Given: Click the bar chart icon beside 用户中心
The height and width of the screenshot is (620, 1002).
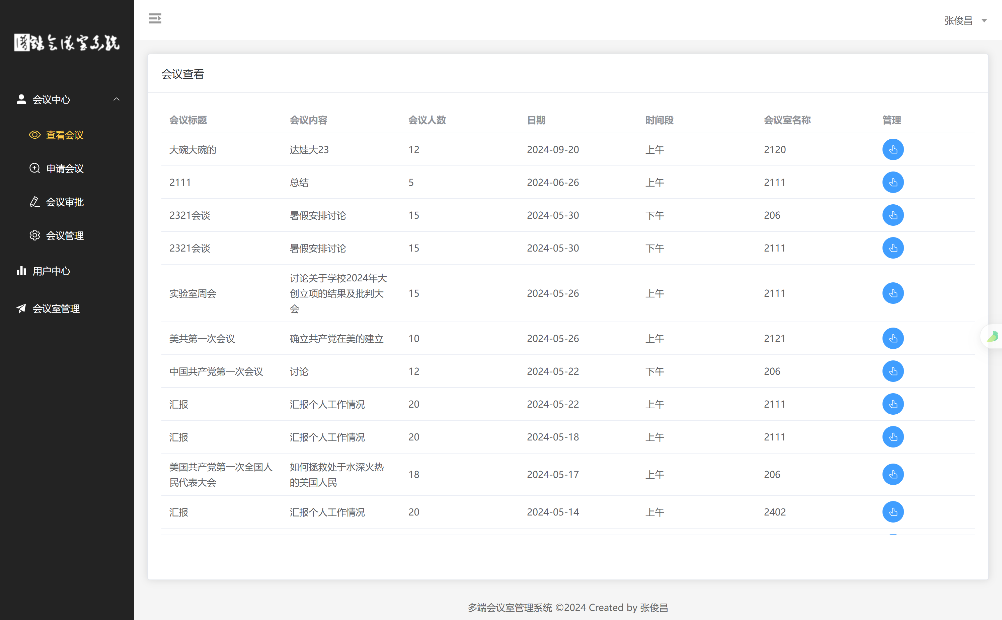Looking at the screenshot, I should click(x=21, y=271).
